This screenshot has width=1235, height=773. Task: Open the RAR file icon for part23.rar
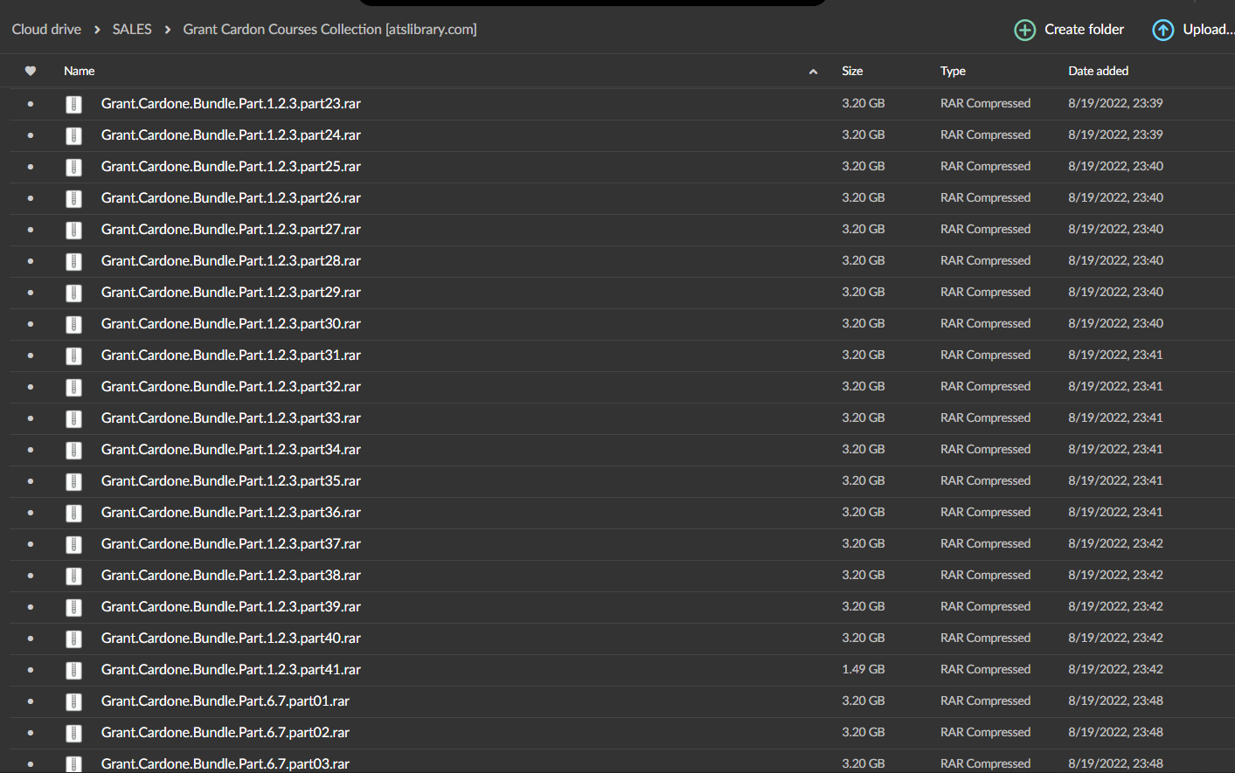(73, 103)
